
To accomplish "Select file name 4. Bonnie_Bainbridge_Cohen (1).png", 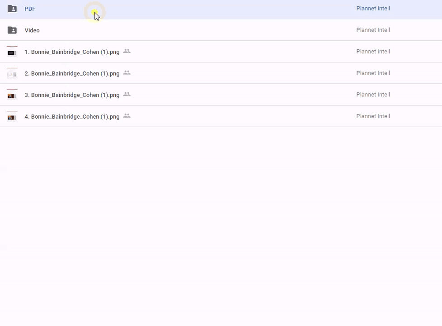I will coord(72,117).
